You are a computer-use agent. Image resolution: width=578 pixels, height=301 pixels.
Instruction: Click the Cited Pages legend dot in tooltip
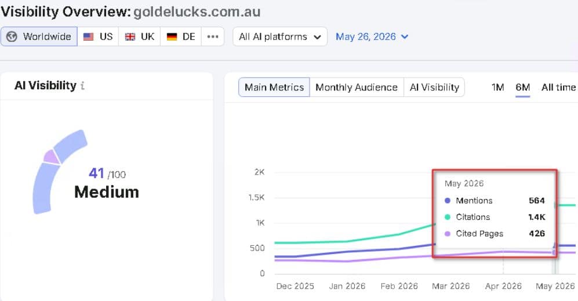[448, 234]
